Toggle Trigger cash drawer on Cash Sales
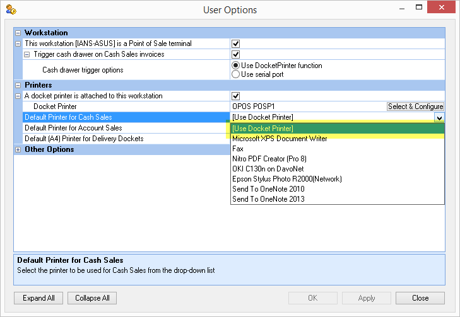Image resolution: width=460 pixels, height=317 pixels. [x=236, y=54]
